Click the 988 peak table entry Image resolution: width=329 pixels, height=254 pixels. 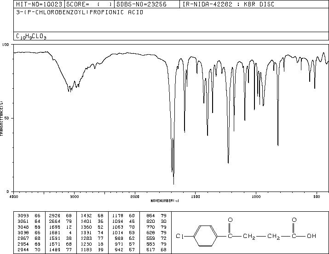tap(125, 238)
